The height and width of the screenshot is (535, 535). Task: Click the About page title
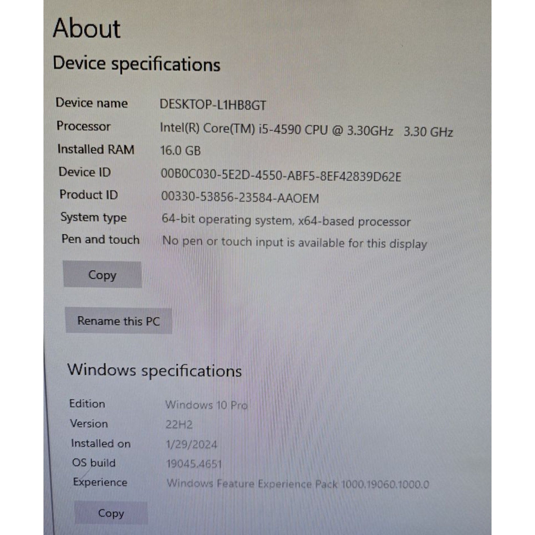pyautogui.click(x=87, y=28)
